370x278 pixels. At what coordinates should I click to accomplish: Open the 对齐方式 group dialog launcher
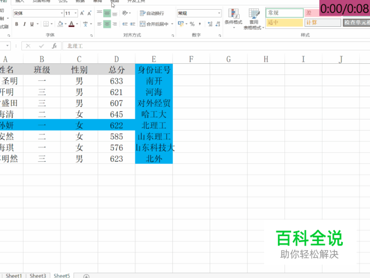click(173, 35)
